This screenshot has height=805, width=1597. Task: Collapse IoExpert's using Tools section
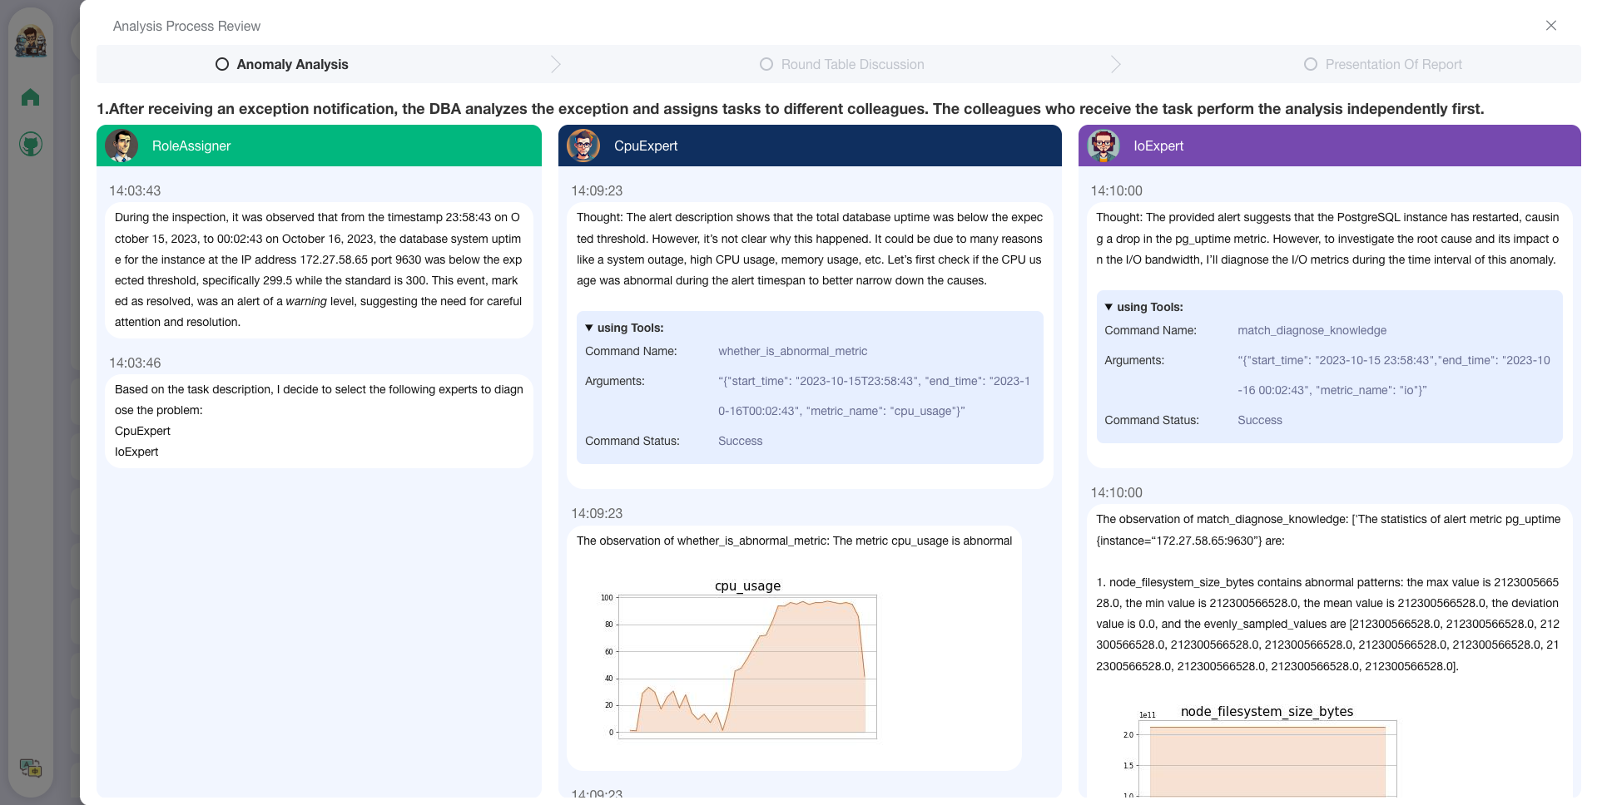[x=1143, y=307]
